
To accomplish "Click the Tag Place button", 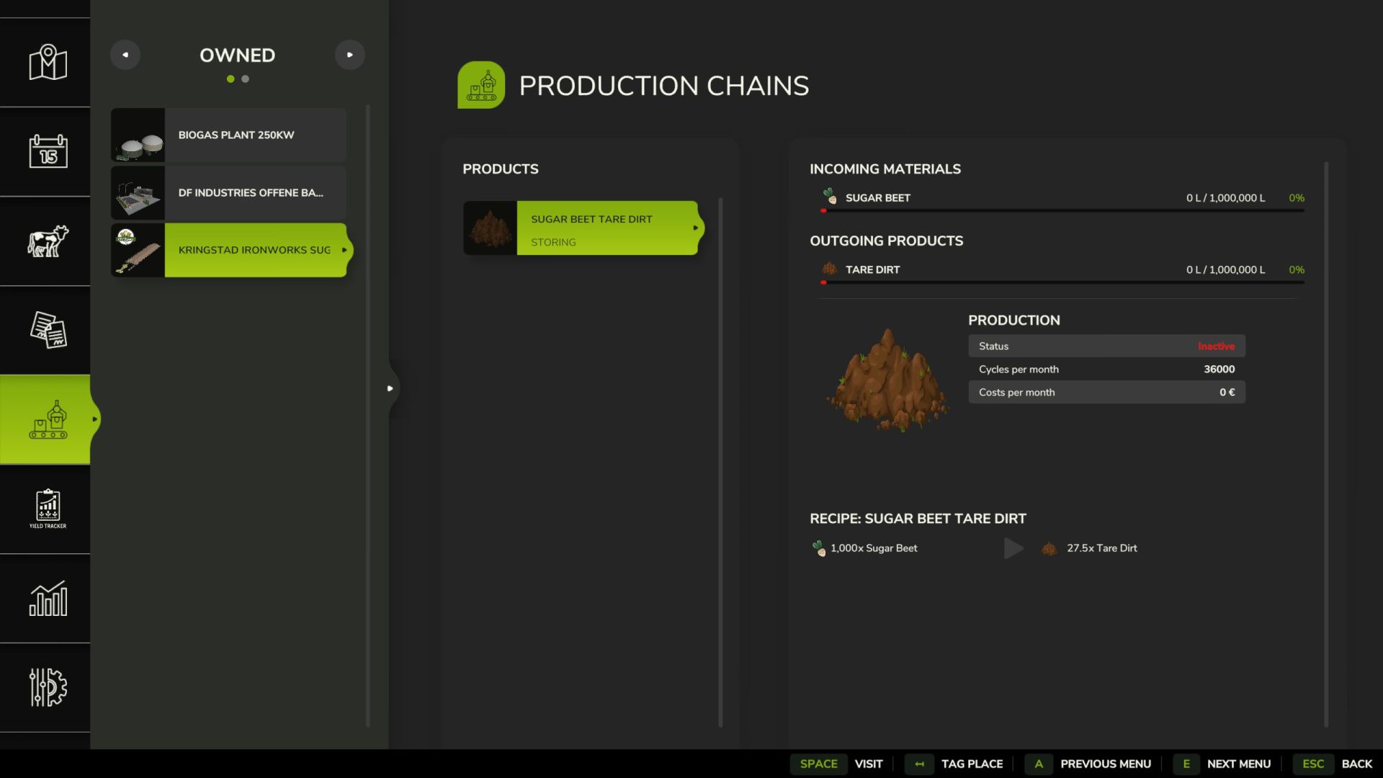I will (954, 764).
